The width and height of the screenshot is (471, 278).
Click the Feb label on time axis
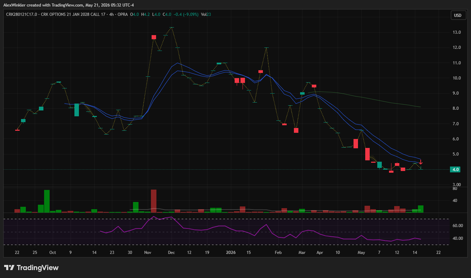(278, 252)
